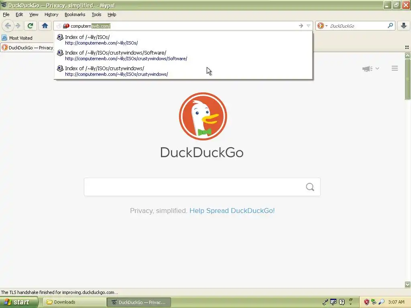Click the scrollbar down arrow

coord(407,284)
